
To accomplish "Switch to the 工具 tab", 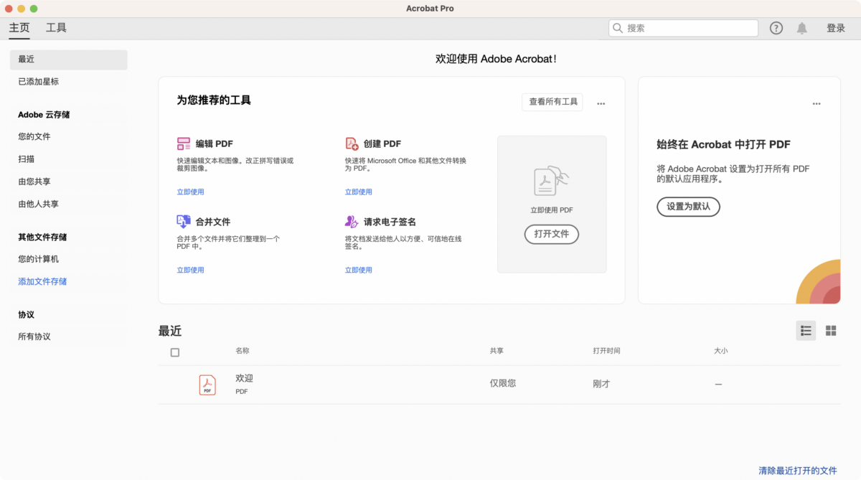I will coord(56,28).
